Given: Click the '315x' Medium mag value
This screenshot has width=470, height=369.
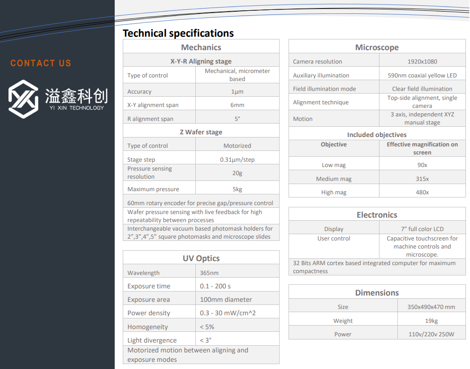Looking at the screenshot, I should [x=423, y=179].
